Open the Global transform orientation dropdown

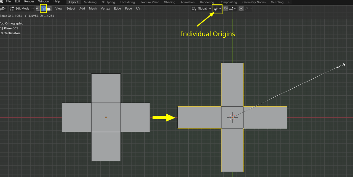202,9
